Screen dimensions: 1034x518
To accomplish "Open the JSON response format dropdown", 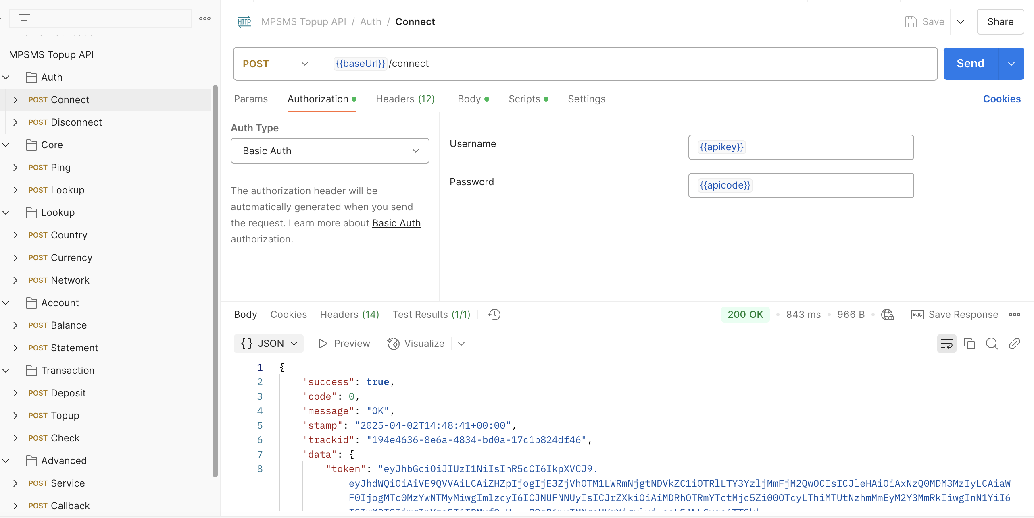I will click(x=269, y=343).
